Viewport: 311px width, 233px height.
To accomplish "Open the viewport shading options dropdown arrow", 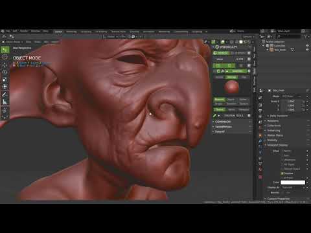I will tap(253, 42).
